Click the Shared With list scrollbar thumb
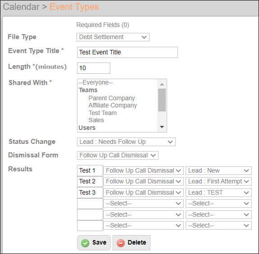 click(x=162, y=100)
